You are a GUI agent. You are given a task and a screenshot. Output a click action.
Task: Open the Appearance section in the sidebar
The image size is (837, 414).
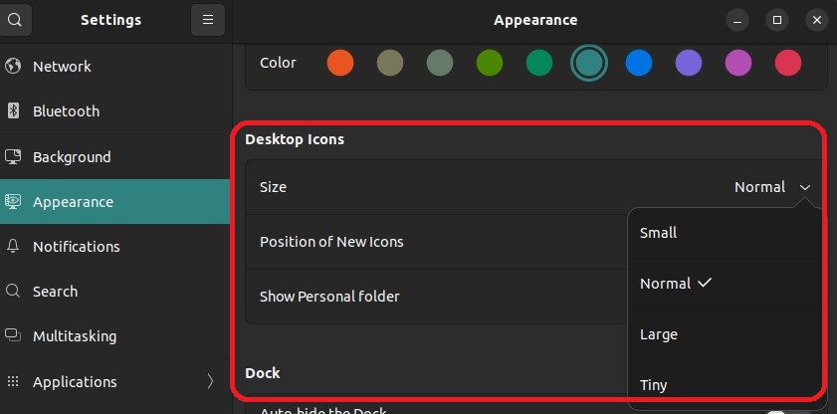(x=73, y=202)
